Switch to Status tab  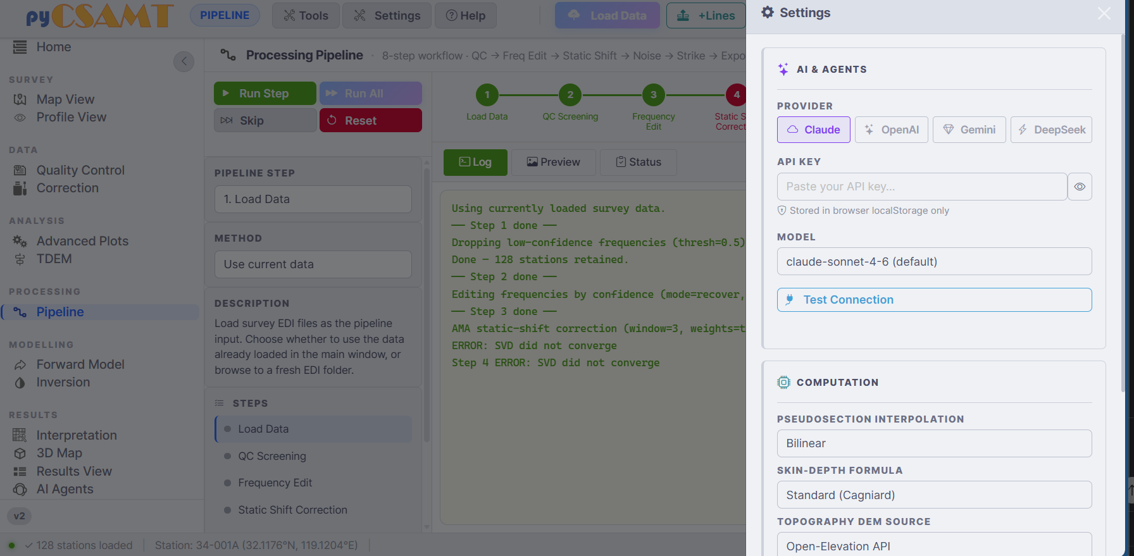(x=639, y=162)
